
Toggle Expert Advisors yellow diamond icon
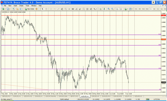[x=37, y=9]
